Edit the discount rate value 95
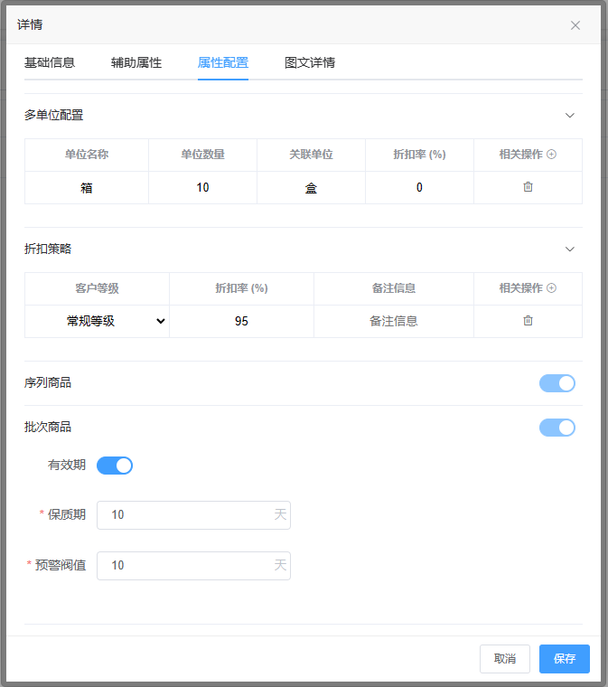608x687 pixels. point(241,321)
